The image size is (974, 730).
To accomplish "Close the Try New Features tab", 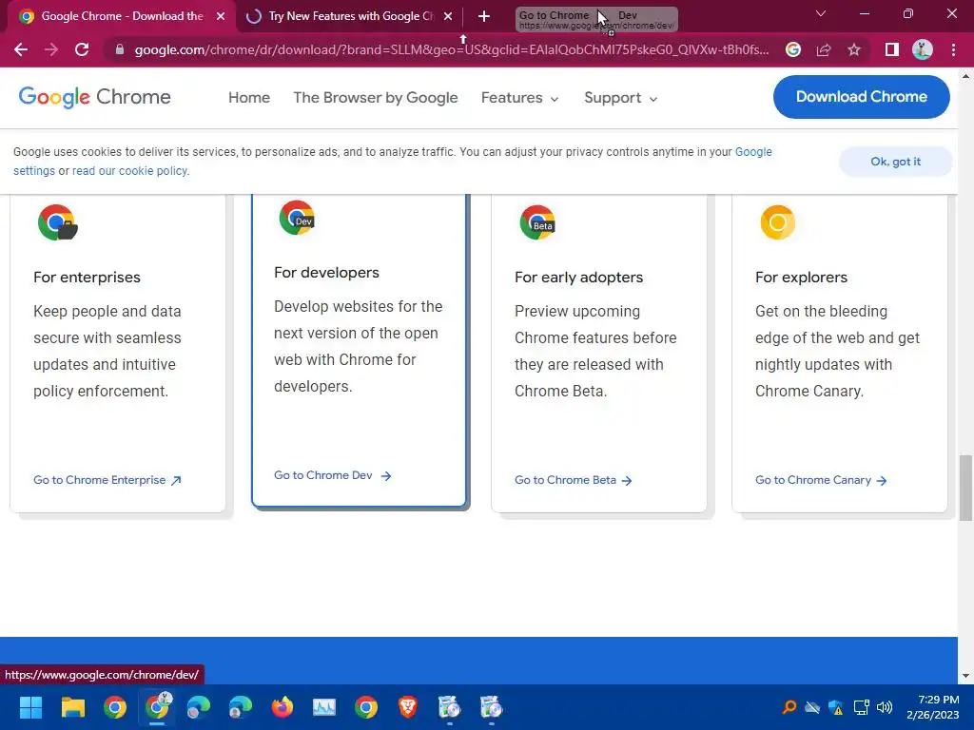I will [x=448, y=16].
